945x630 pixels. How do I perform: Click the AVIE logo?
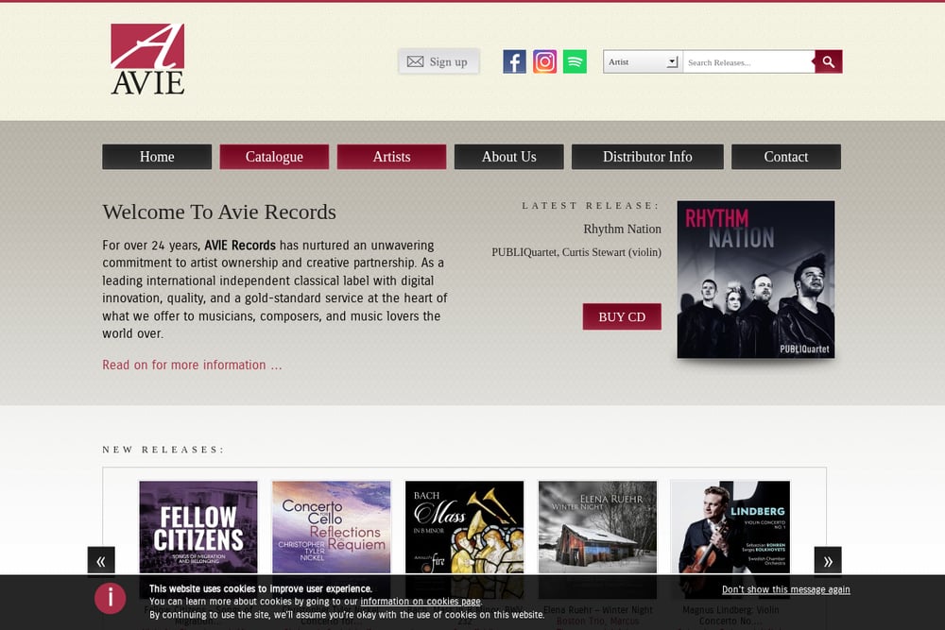[147, 59]
